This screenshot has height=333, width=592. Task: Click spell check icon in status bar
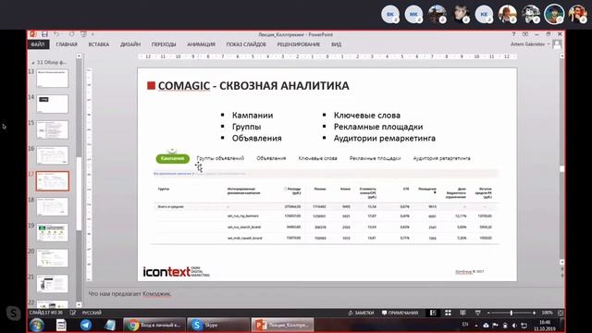coord(73,313)
